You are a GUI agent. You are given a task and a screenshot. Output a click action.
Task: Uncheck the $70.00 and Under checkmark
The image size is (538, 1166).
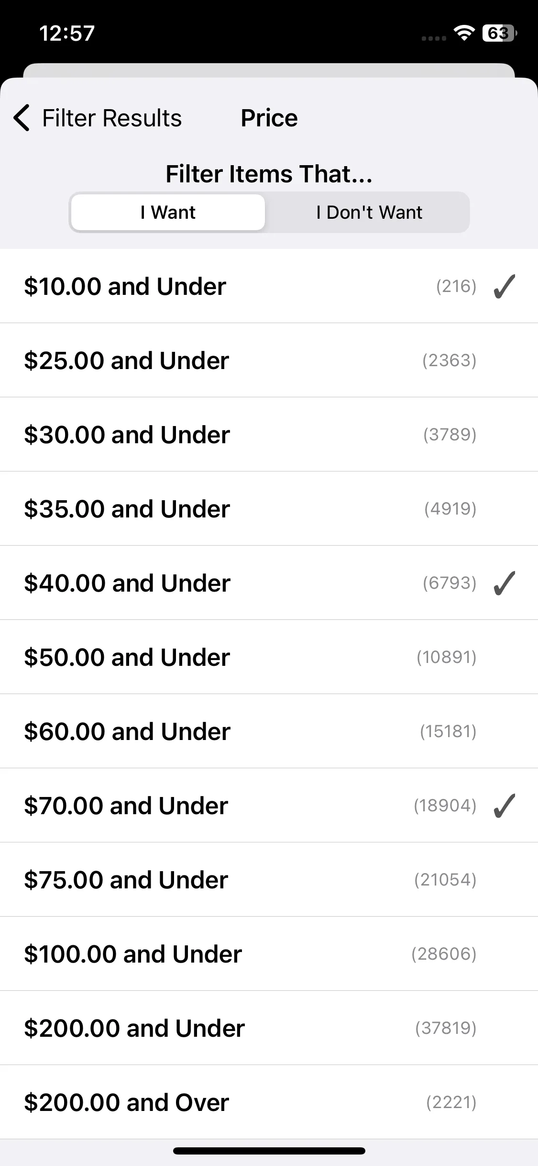coord(504,806)
